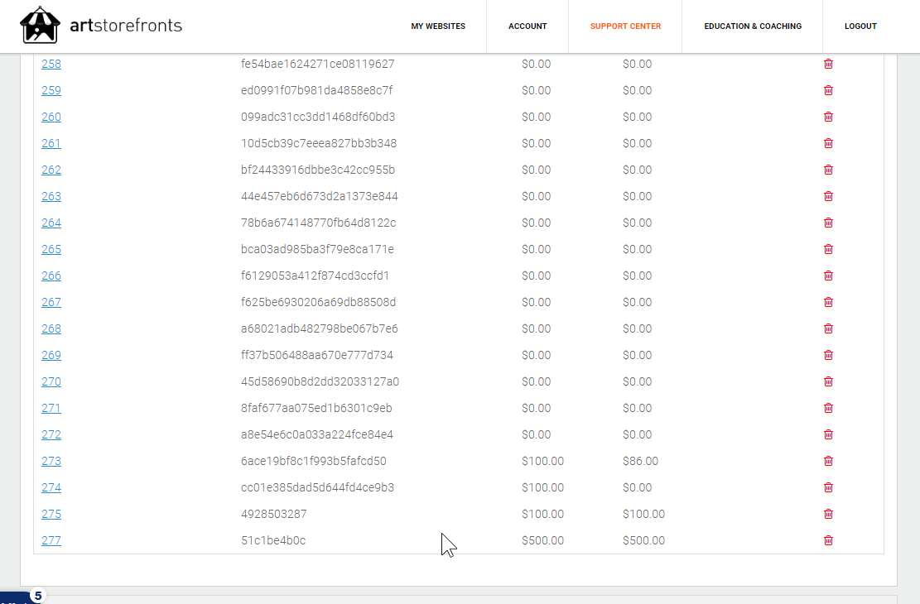Viewport: 920px width, 604px height.
Task: Click the ID link 272
Action: coord(51,434)
